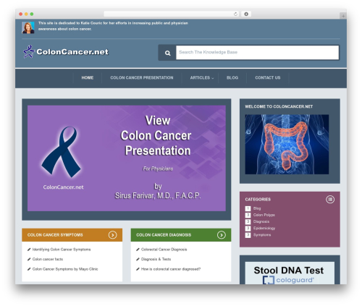Click the Katie Couric dedication text
This screenshot has width=362, height=306.
[x=113, y=26]
